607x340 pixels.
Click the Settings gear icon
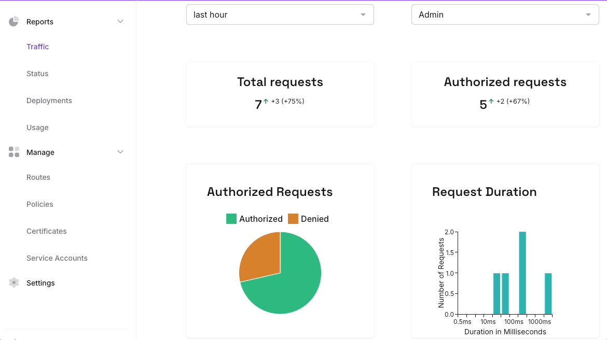(13, 282)
